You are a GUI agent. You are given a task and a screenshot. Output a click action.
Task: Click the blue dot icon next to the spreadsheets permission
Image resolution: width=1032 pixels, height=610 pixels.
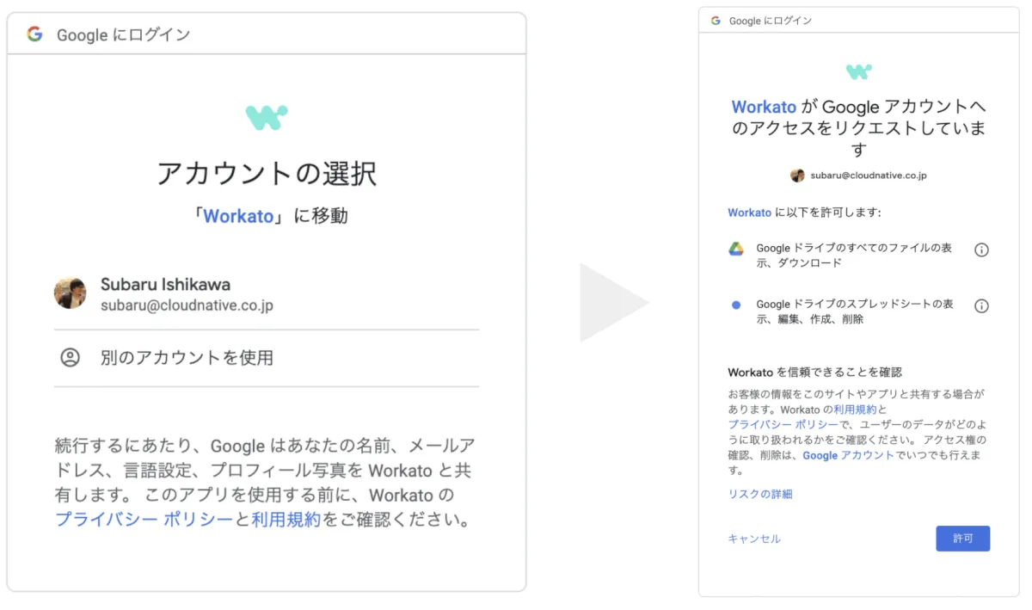tap(736, 305)
